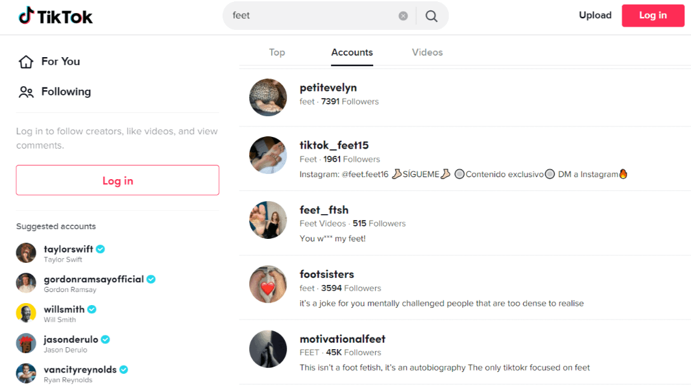The height and width of the screenshot is (392, 691).
Task: Click the "Will Smith" subtitle text
Action: click(x=60, y=320)
